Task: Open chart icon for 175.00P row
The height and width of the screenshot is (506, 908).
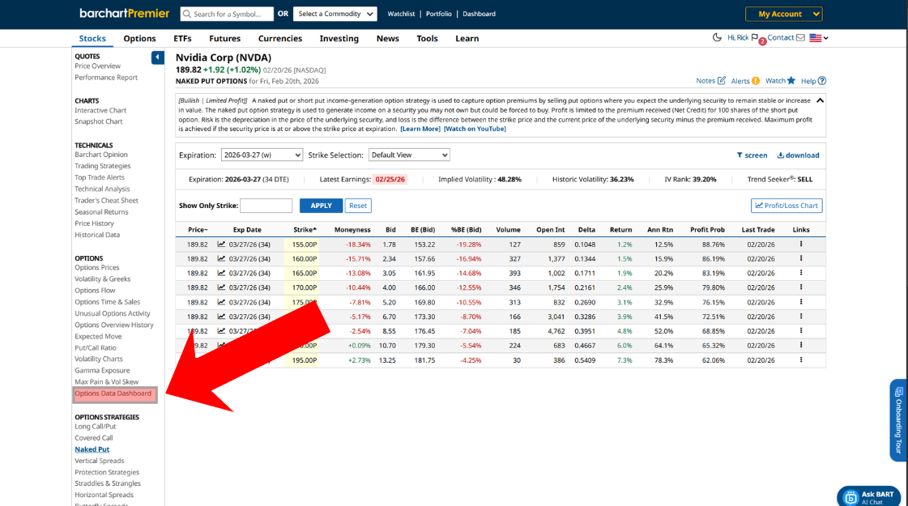Action: [x=221, y=302]
